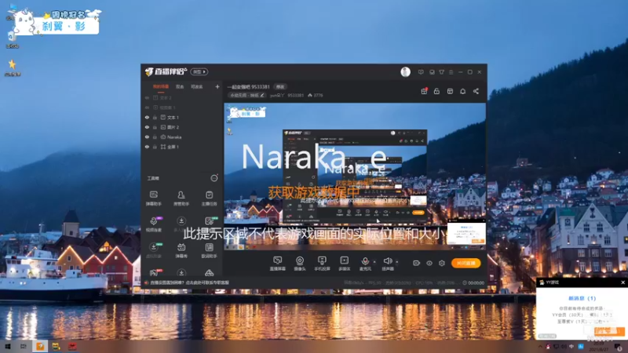
Task: Toggle the lock on the 全屏 1 layer
Action: [155, 147]
